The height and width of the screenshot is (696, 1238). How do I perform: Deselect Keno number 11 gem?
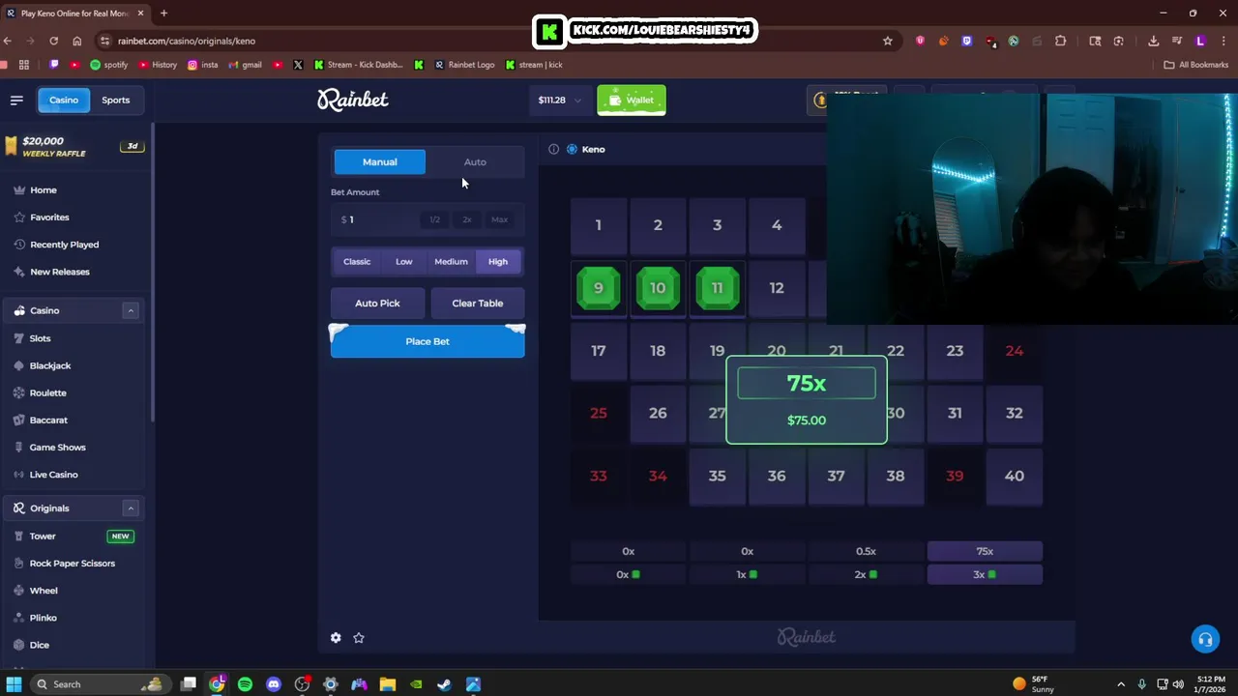[717, 288]
